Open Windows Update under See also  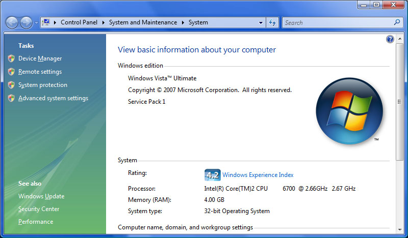[x=41, y=196]
